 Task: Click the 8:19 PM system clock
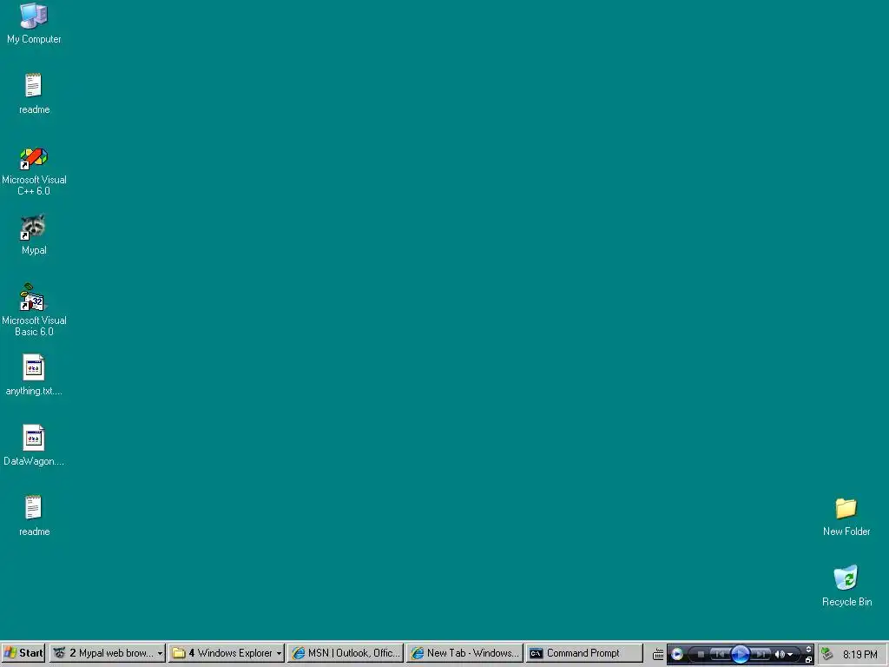pos(860,655)
